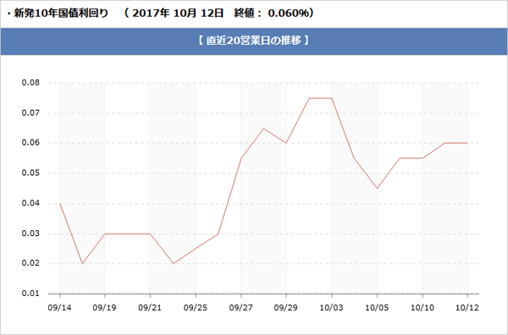Click the 09/27 x-axis date label
The image size is (508, 335).
(x=240, y=307)
